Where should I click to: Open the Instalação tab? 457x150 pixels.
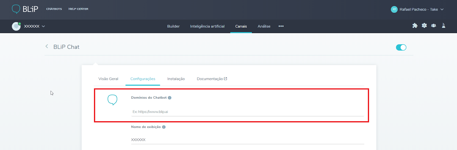tap(176, 79)
